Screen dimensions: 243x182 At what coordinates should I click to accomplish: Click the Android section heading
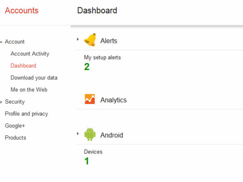tap(111, 135)
